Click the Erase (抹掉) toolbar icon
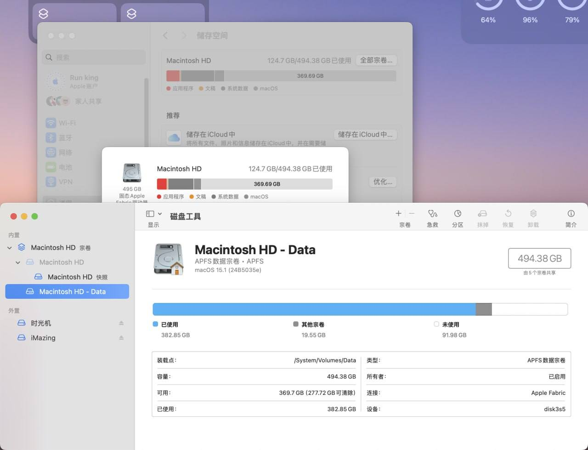This screenshot has width=588, height=450. [482, 214]
